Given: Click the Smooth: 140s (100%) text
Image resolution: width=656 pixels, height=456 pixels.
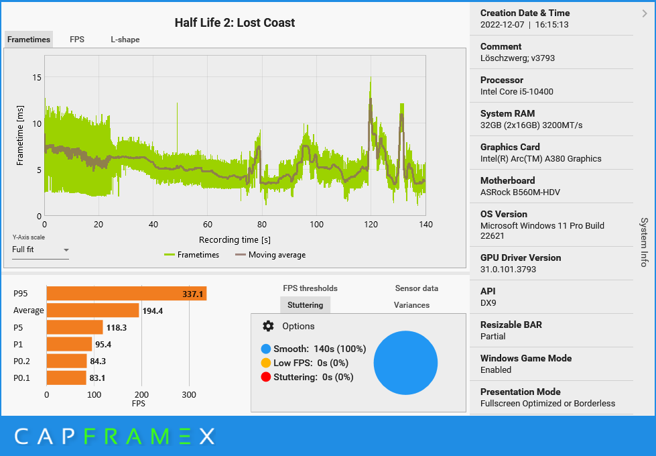Looking at the screenshot, I should 320,349.
